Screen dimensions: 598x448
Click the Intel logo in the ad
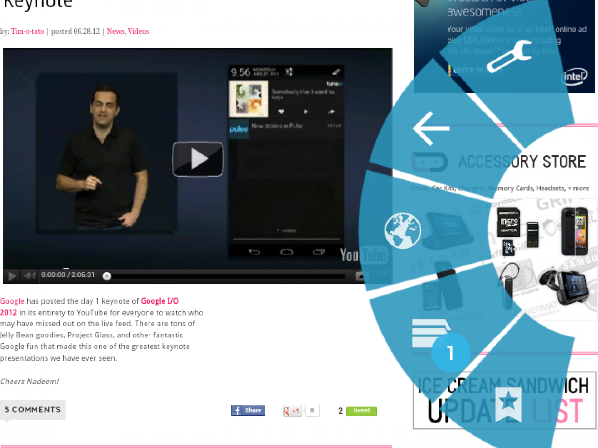pos(575,77)
